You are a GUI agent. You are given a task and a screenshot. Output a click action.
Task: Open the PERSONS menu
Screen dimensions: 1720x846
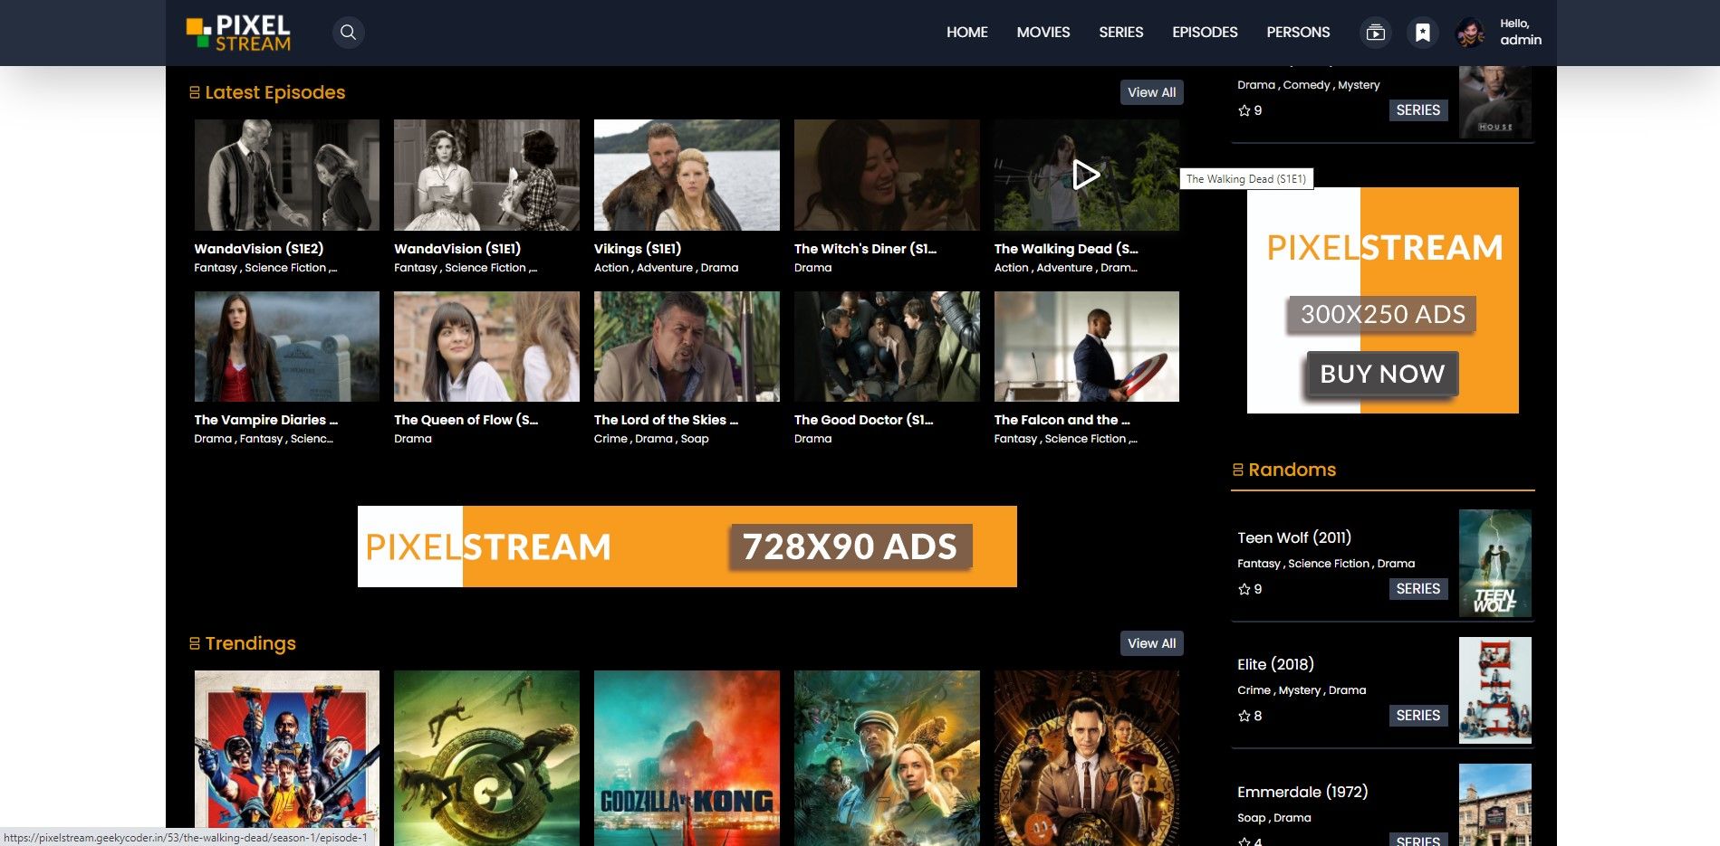pos(1298,33)
